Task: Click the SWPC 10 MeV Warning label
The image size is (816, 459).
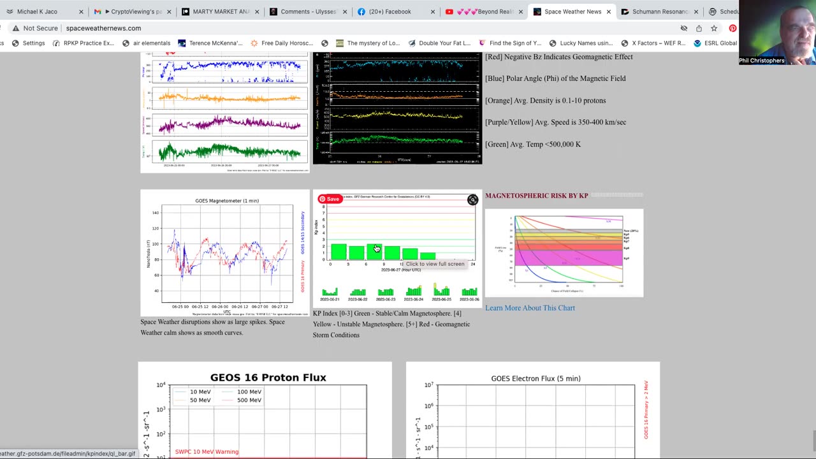Action: click(x=207, y=451)
